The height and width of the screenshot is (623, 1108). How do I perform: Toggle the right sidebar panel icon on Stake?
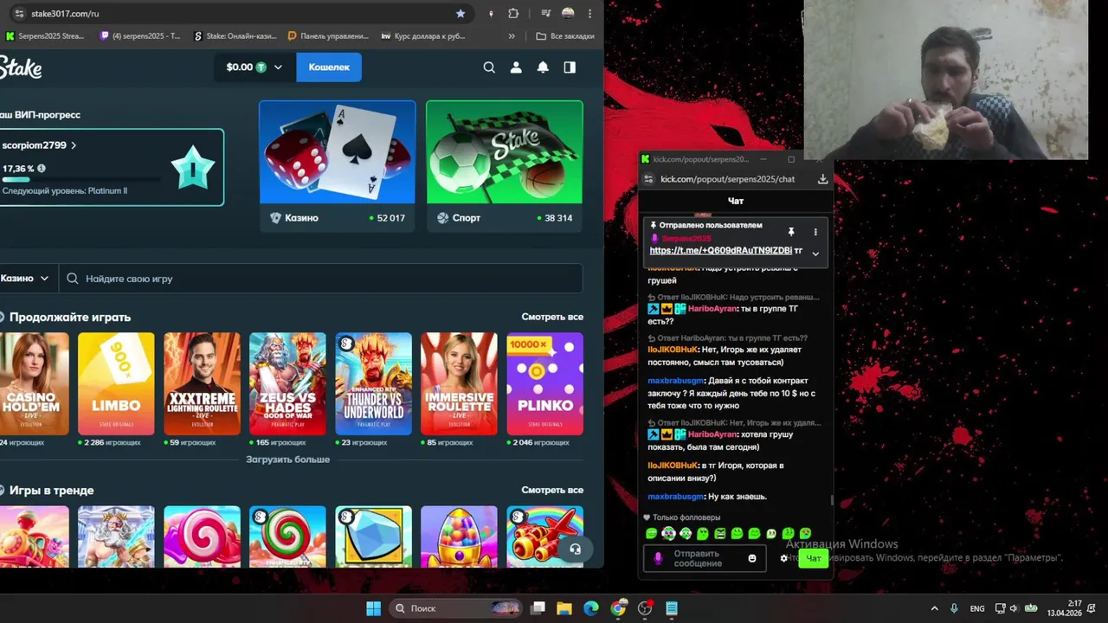pos(570,67)
